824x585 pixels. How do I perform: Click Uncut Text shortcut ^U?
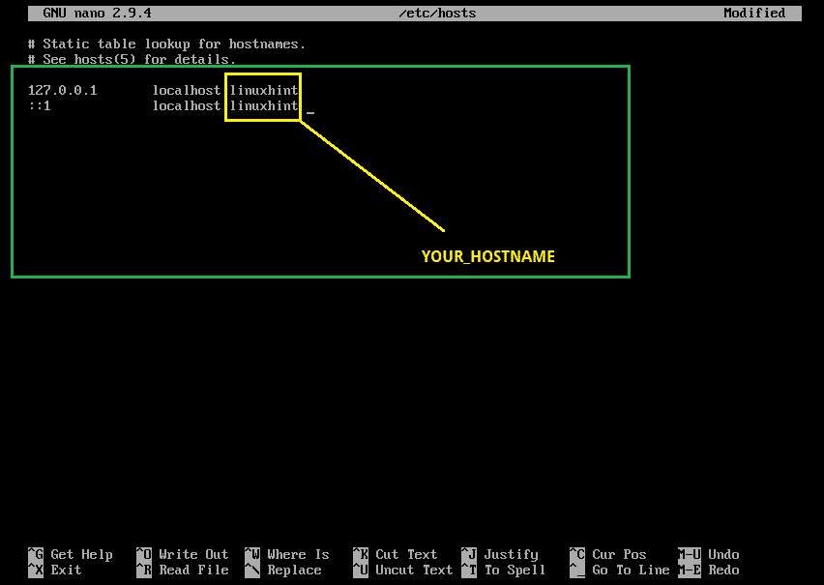click(414, 570)
